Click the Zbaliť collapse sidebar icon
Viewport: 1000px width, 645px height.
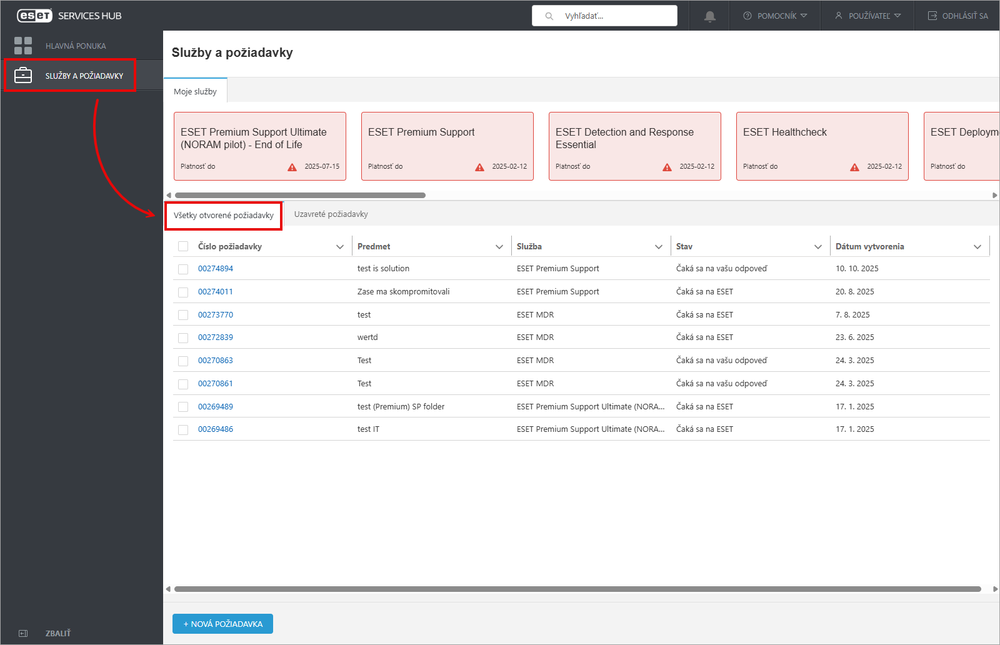point(23,633)
